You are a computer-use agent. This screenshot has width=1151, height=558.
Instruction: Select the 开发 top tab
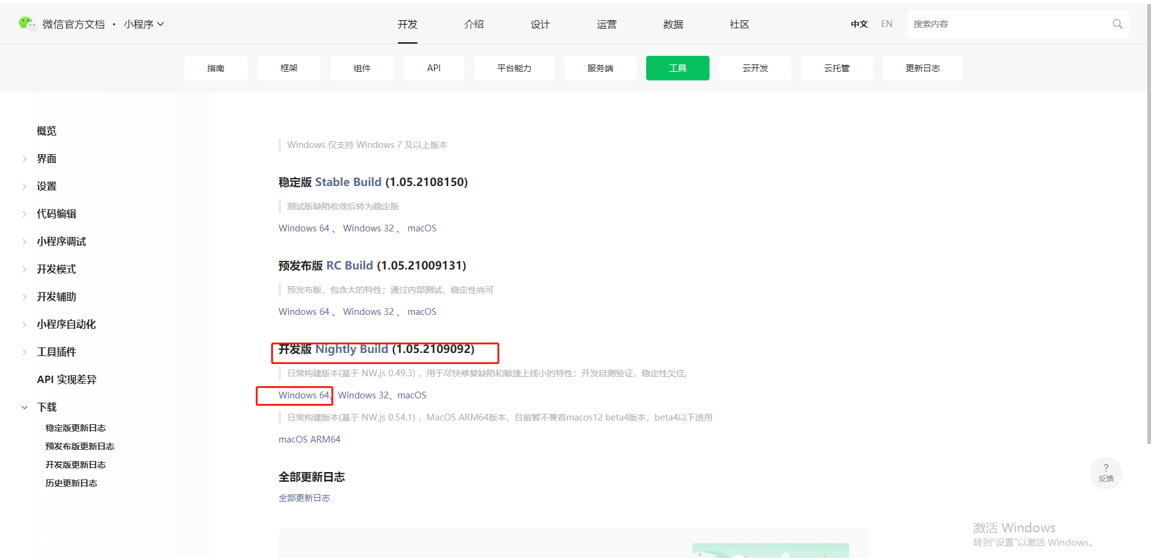pos(408,24)
